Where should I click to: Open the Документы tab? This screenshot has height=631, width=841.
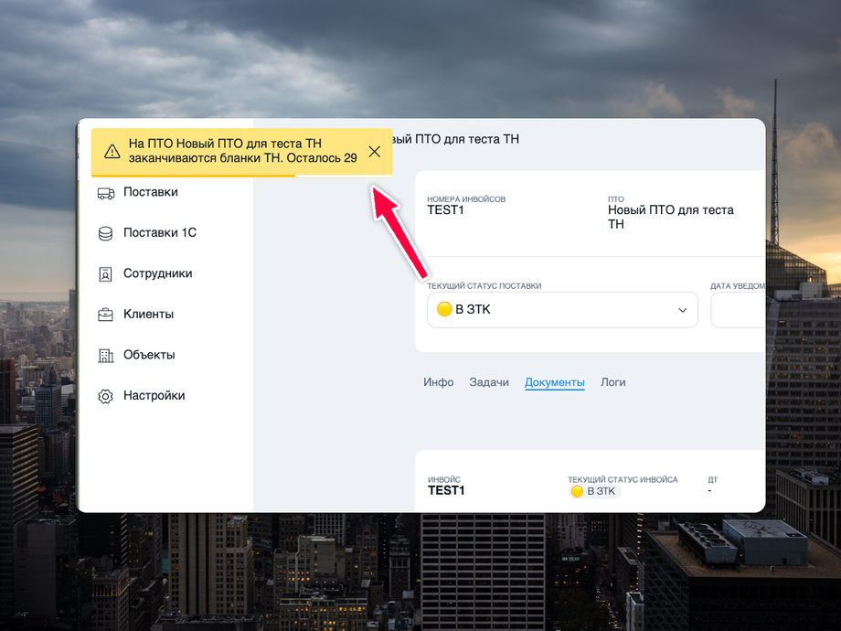[x=555, y=382]
